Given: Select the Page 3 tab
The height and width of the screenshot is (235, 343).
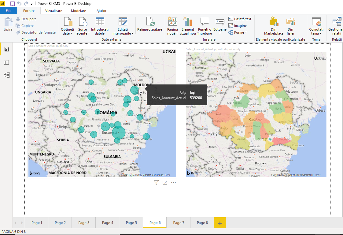Looking at the screenshot, I should pyautogui.click(x=83, y=223).
